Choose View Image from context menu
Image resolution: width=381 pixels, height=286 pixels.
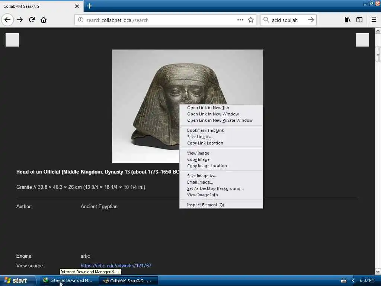coord(221,153)
